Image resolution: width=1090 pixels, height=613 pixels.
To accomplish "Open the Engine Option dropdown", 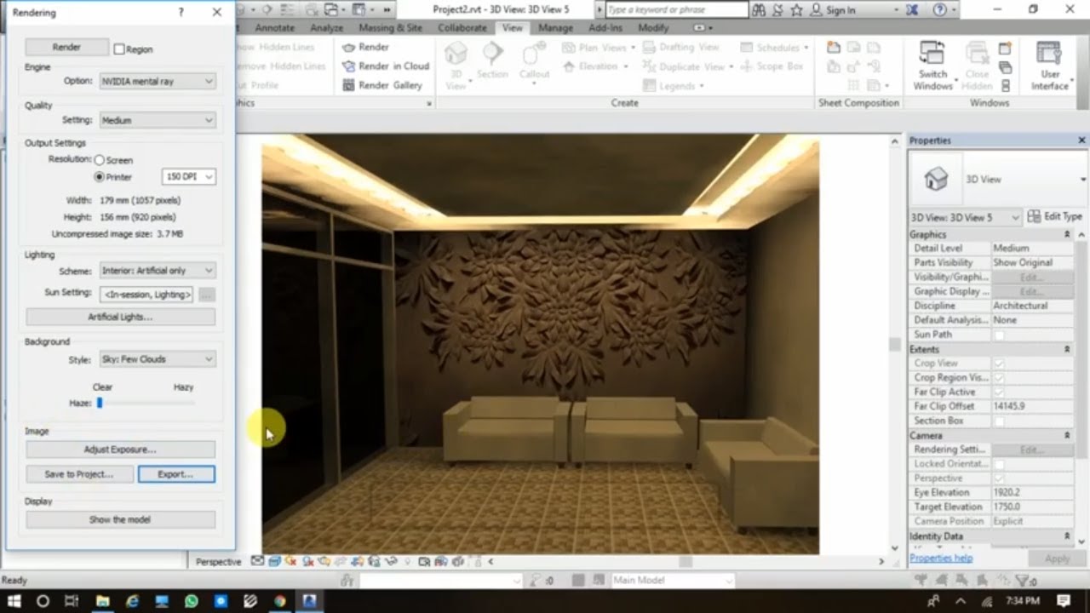I will click(158, 81).
